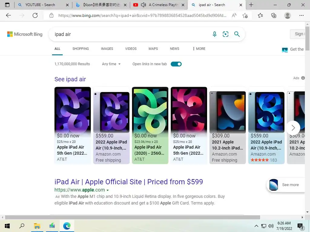Screen dimensions: 310x232
Task: Expand the apple.com ad URL dropdown arrow
Action: point(107,190)
